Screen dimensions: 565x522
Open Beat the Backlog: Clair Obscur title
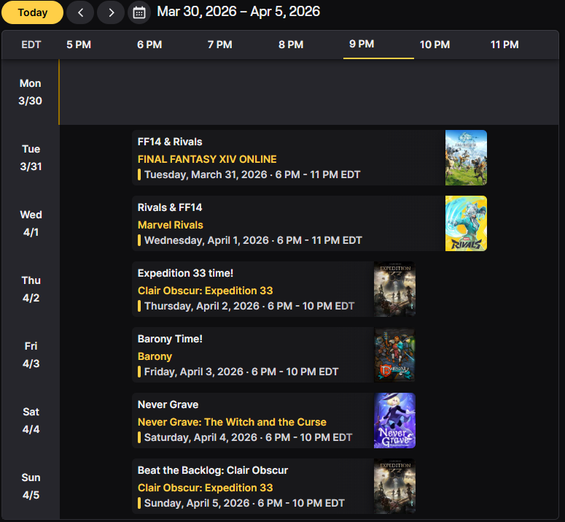[213, 470]
